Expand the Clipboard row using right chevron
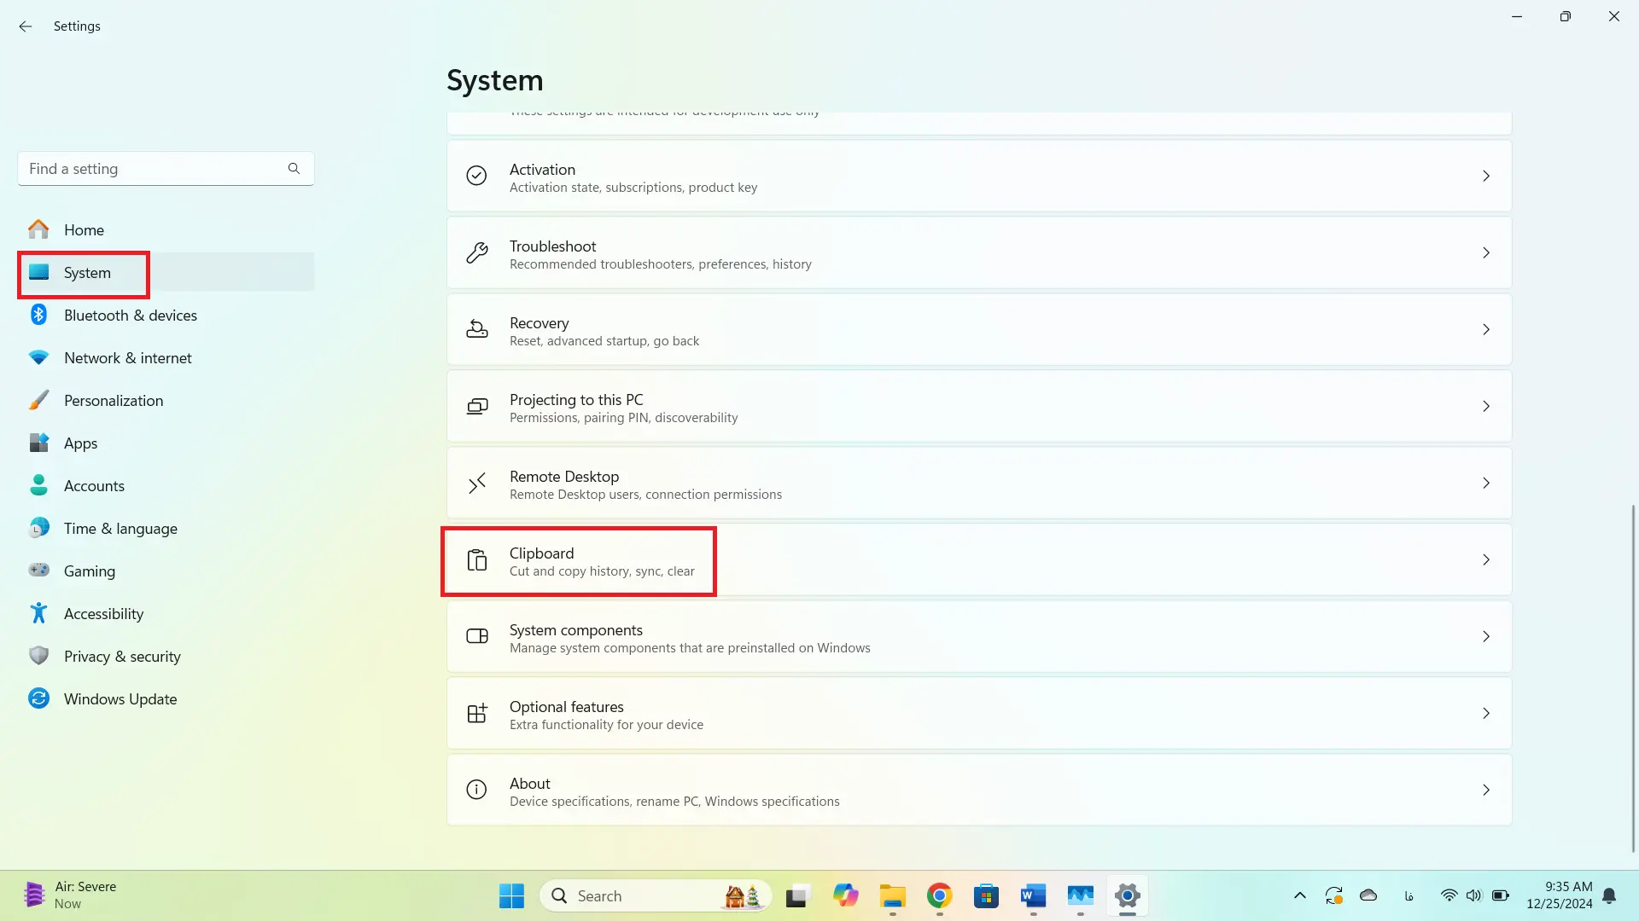 coord(1485,560)
